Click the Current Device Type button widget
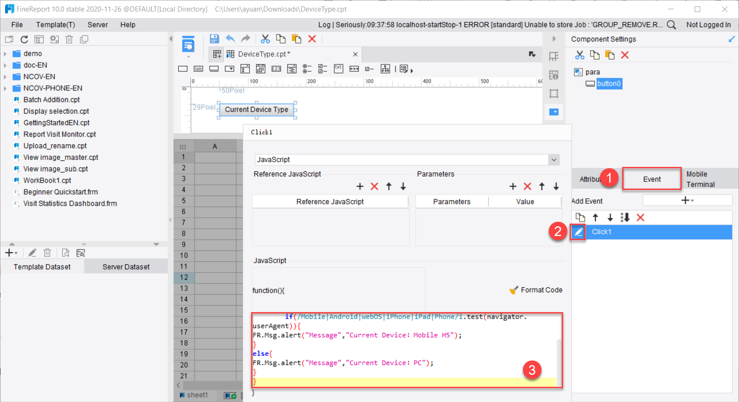The width and height of the screenshot is (739, 402). tap(257, 110)
